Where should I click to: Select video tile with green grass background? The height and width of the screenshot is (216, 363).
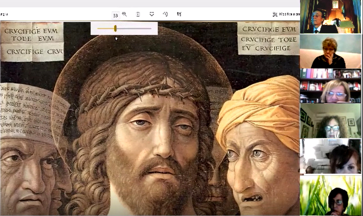[331, 196]
